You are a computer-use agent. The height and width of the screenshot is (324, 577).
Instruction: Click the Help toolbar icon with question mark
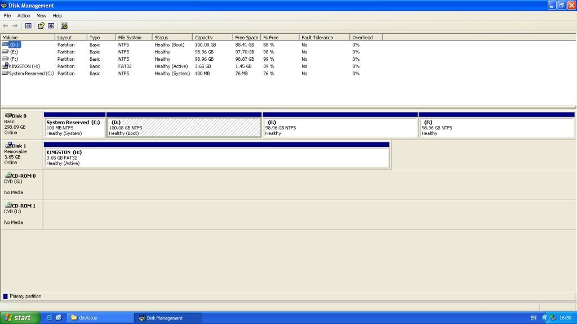[41, 26]
